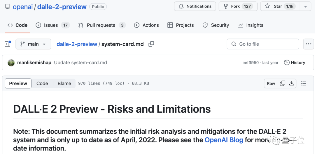Image resolution: width=315 pixels, height=154 pixels.
Task: Click the Issues count badge 17
Action: click(65, 25)
